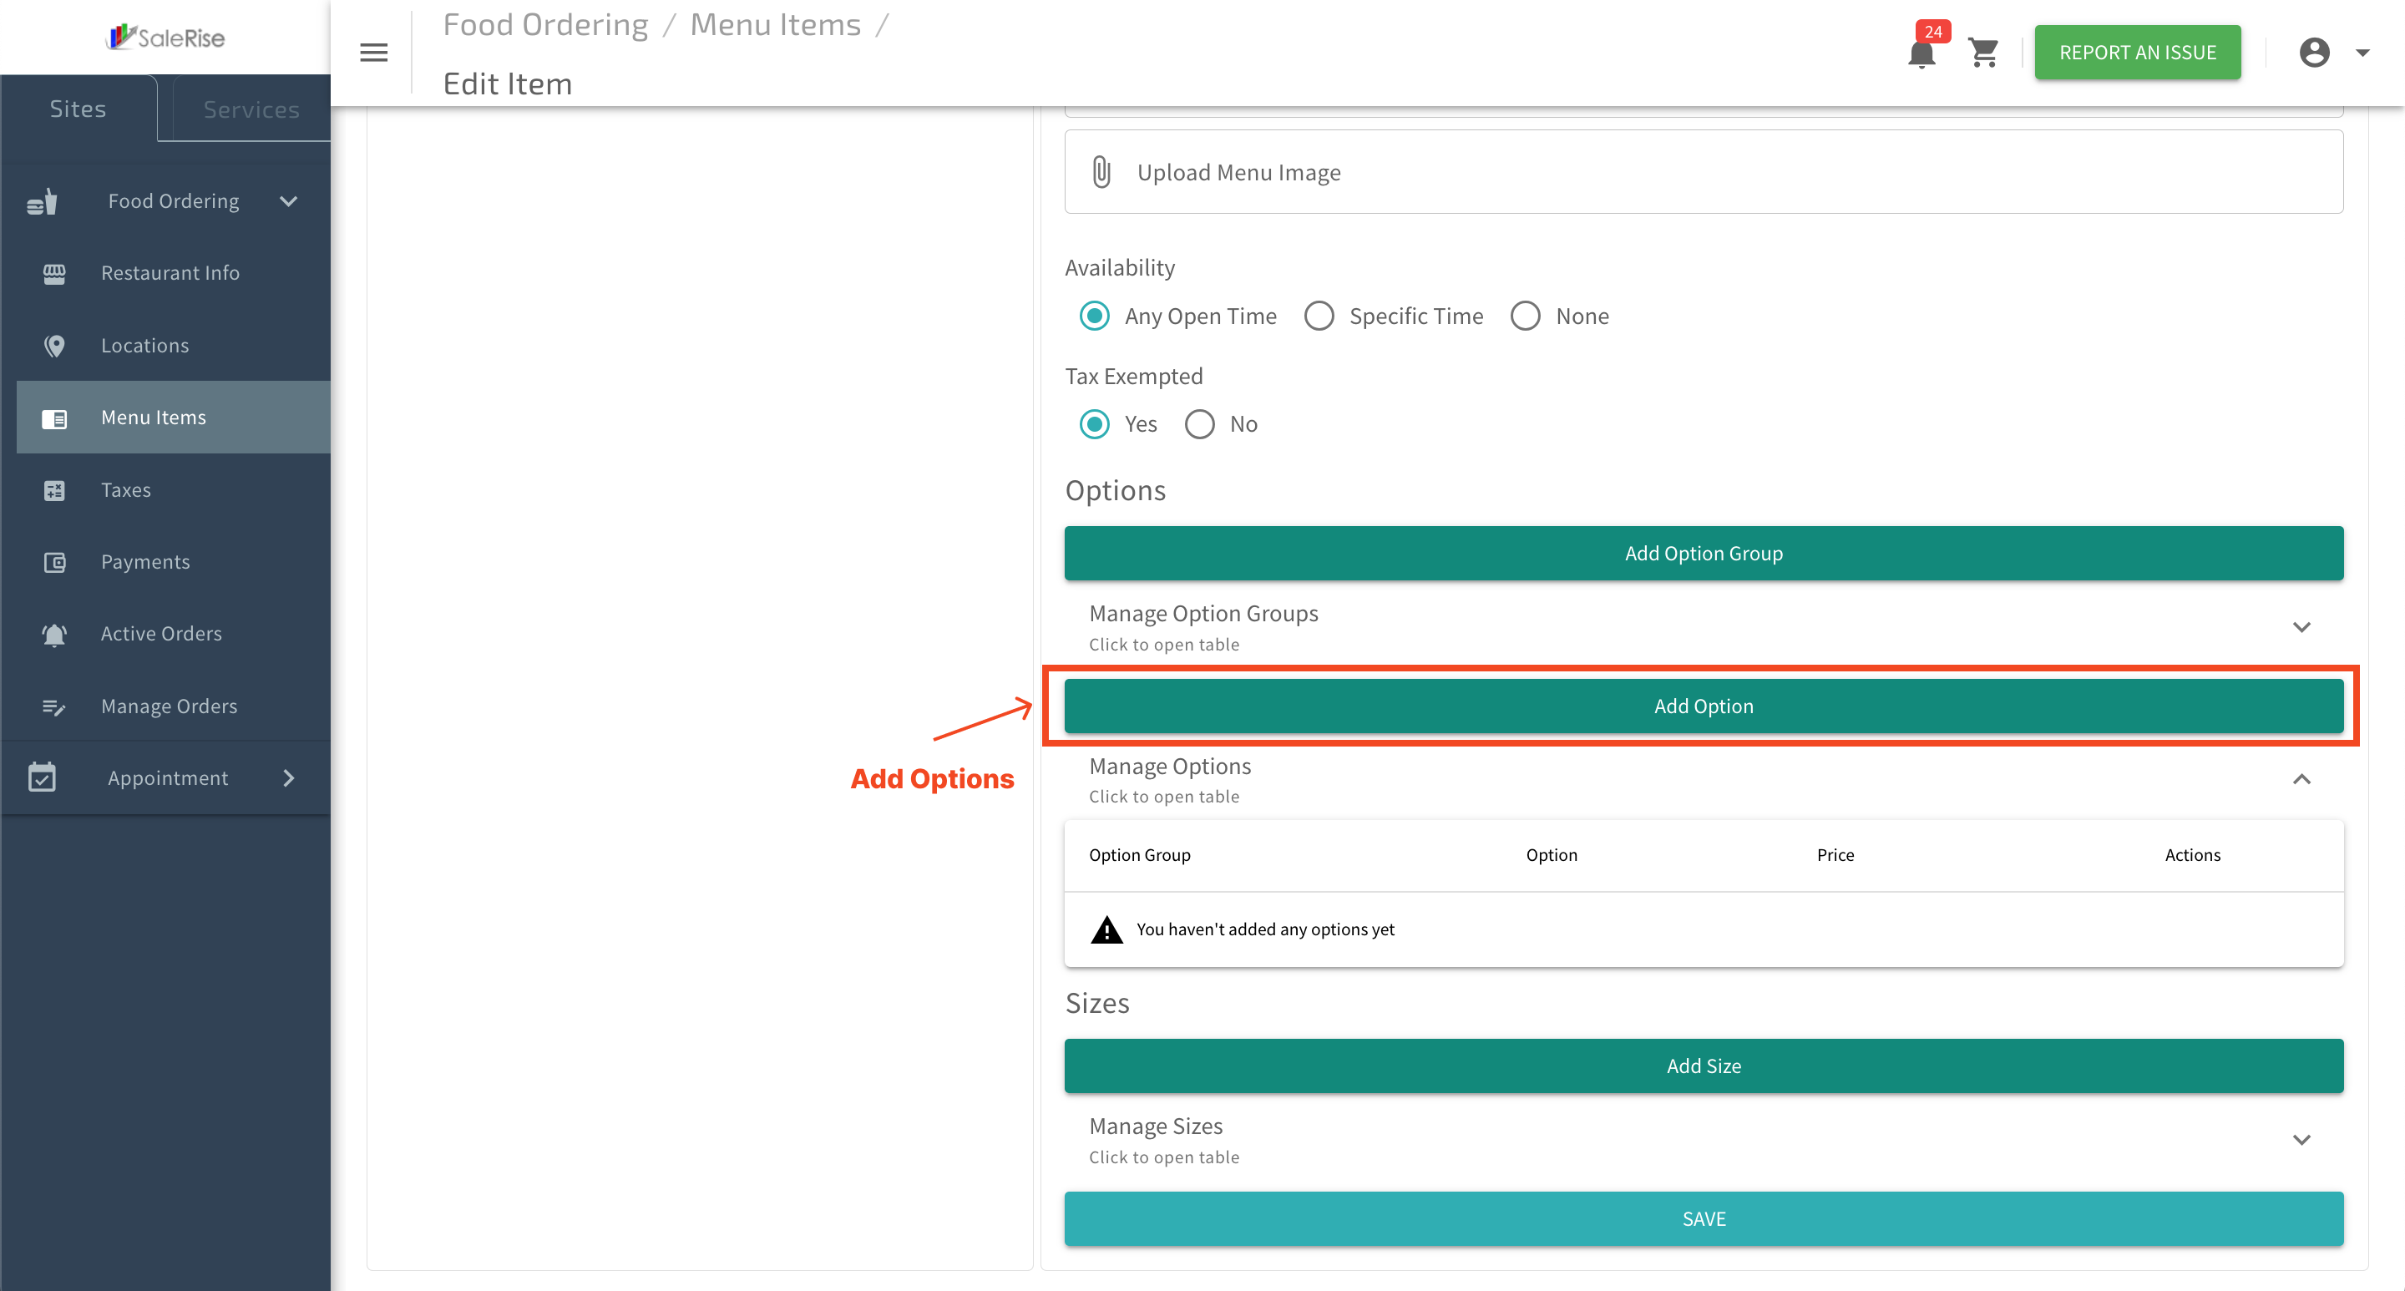Collapse the Manage Options table

[x=1704, y=779]
